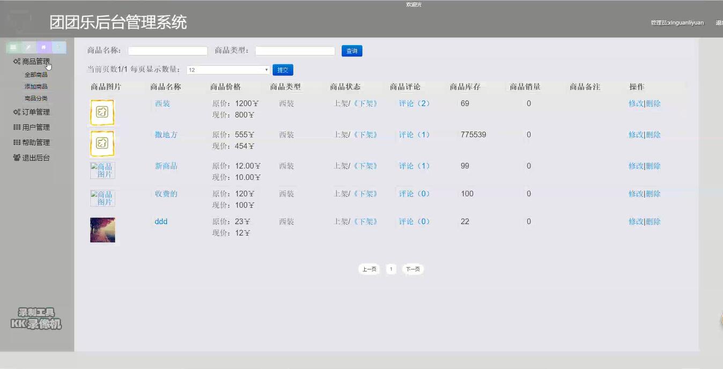Click the hamburger icon atop the sidebar
Screen dimensions: 723x369
13,47
